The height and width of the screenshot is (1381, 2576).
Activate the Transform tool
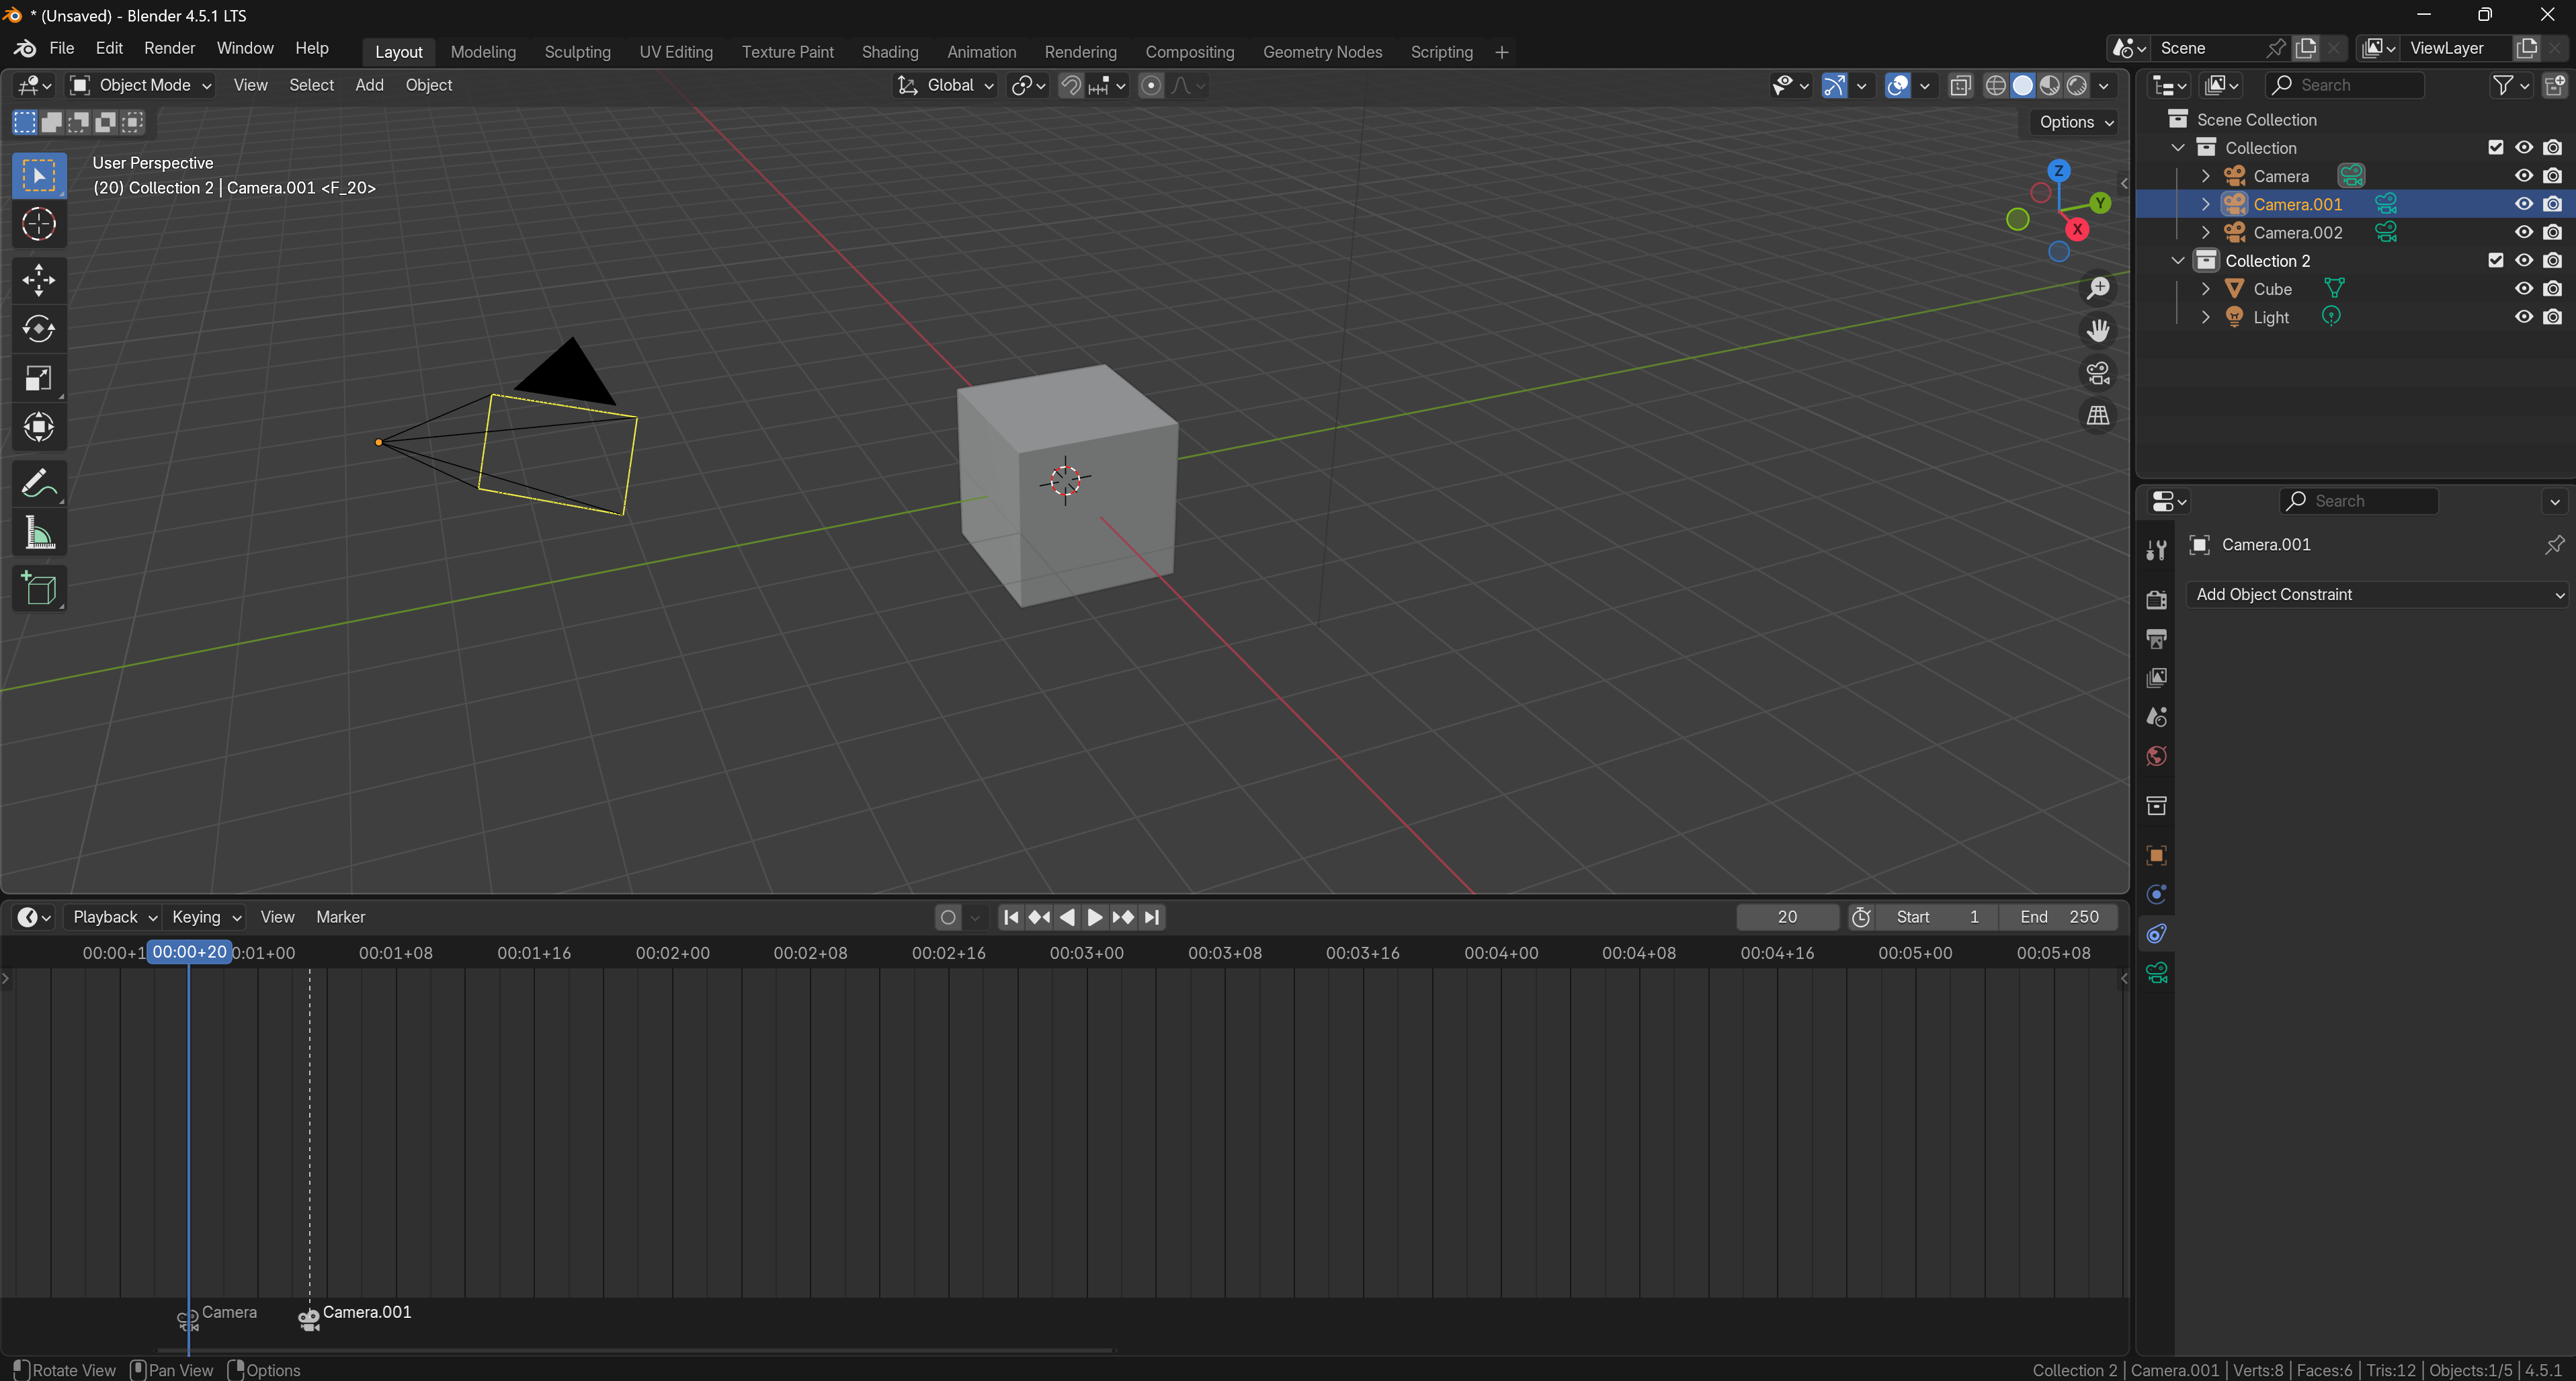[39, 427]
